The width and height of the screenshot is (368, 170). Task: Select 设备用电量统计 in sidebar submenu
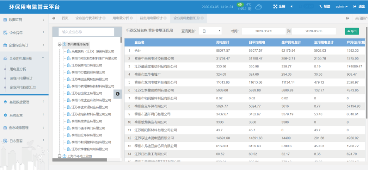click(21, 78)
